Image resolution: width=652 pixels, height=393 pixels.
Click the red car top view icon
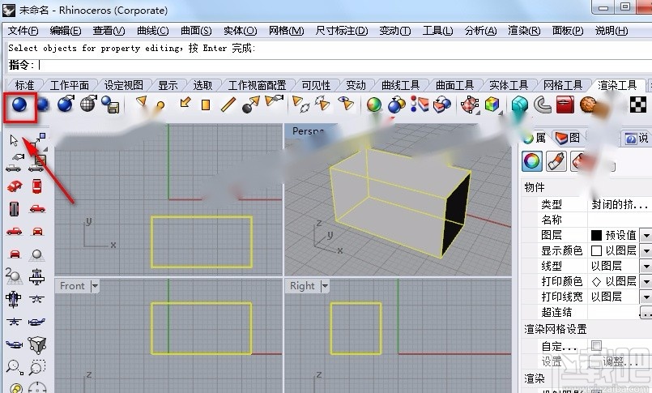(x=37, y=186)
